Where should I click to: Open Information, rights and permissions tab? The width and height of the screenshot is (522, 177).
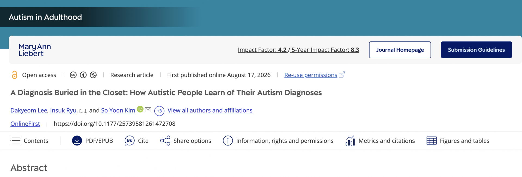pos(278,141)
